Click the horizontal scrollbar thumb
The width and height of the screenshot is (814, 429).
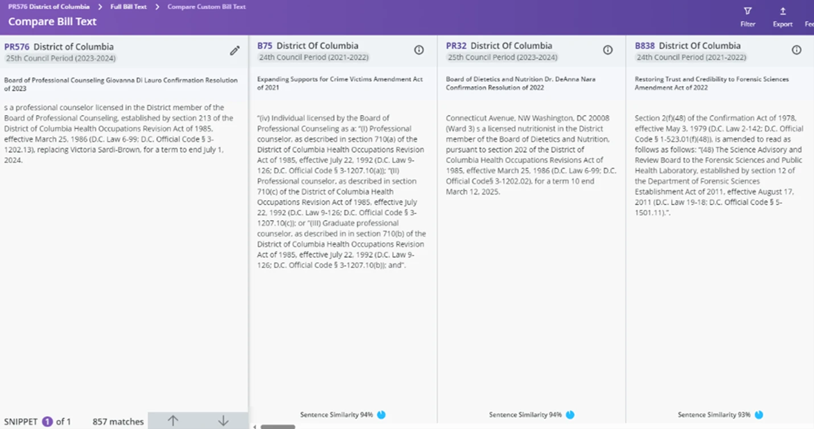[278, 426]
